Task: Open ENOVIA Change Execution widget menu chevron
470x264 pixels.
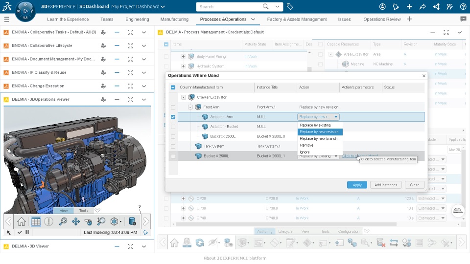Action: [144, 86]
